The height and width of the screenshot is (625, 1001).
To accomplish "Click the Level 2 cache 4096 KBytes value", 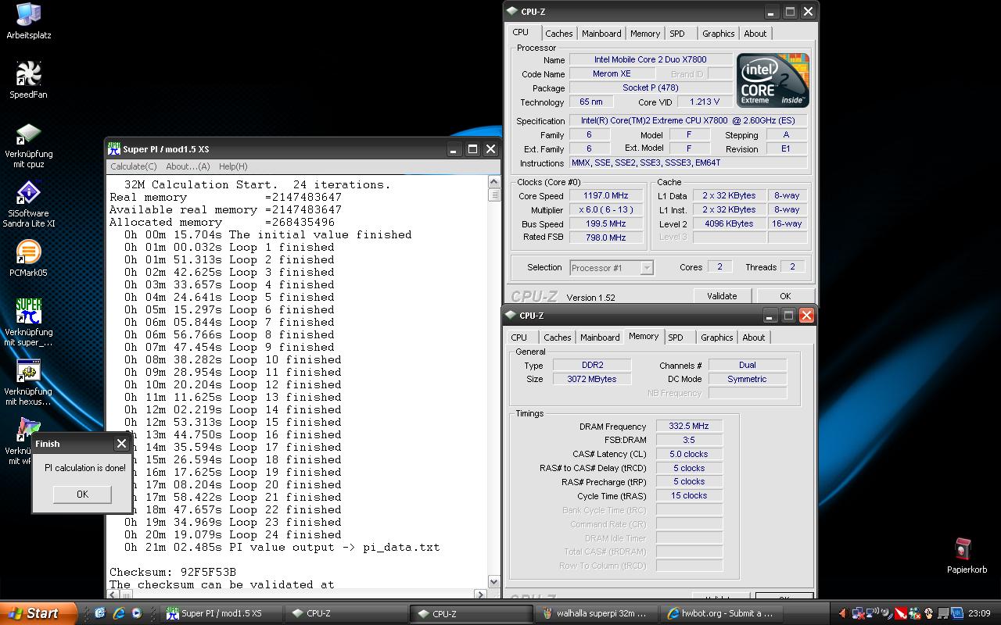I will [x=728, y=223].
